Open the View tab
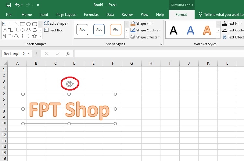This screenshot has height=161, width=244. 144,15
